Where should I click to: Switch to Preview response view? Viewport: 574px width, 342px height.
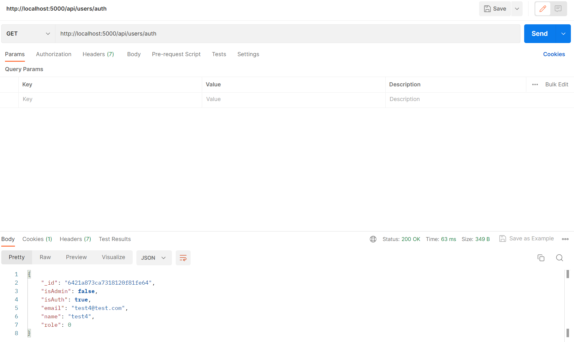[76, 257]
